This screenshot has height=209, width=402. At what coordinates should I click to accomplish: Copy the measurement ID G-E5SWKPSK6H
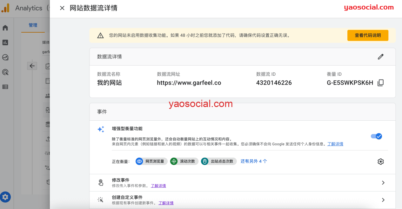pyautogui.click(x=380, y=83)
